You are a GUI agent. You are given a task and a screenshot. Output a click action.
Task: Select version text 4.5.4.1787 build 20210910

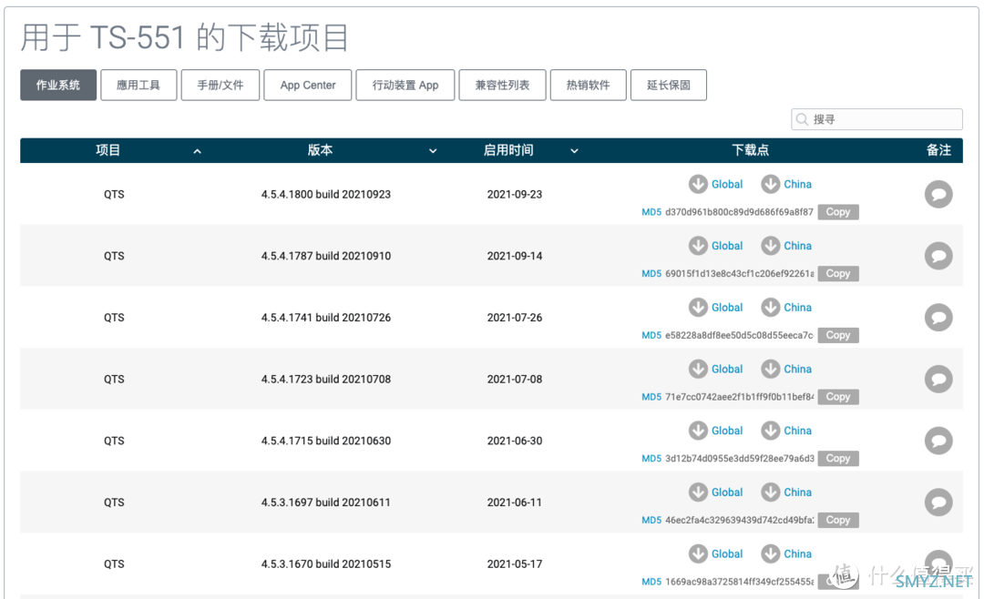(325, 256)
